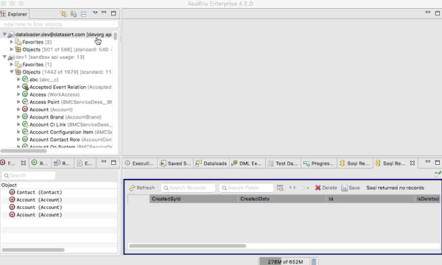
Task: Click the Favorites [2] folder icon
Action: [18, 42]
